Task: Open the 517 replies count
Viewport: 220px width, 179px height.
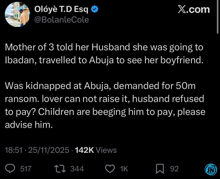Action: pyautogui.click(x=26, y=169)
